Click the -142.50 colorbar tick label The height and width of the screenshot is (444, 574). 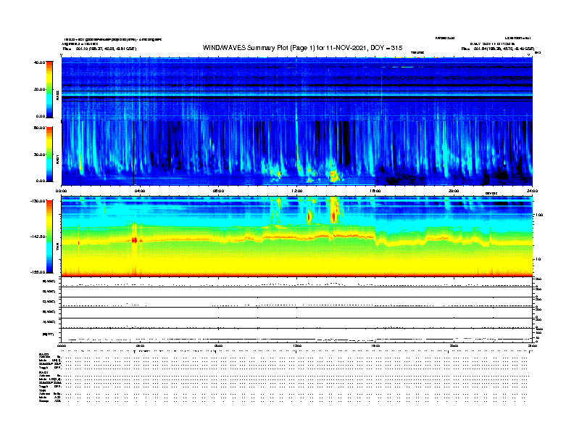tap(38, 237)
